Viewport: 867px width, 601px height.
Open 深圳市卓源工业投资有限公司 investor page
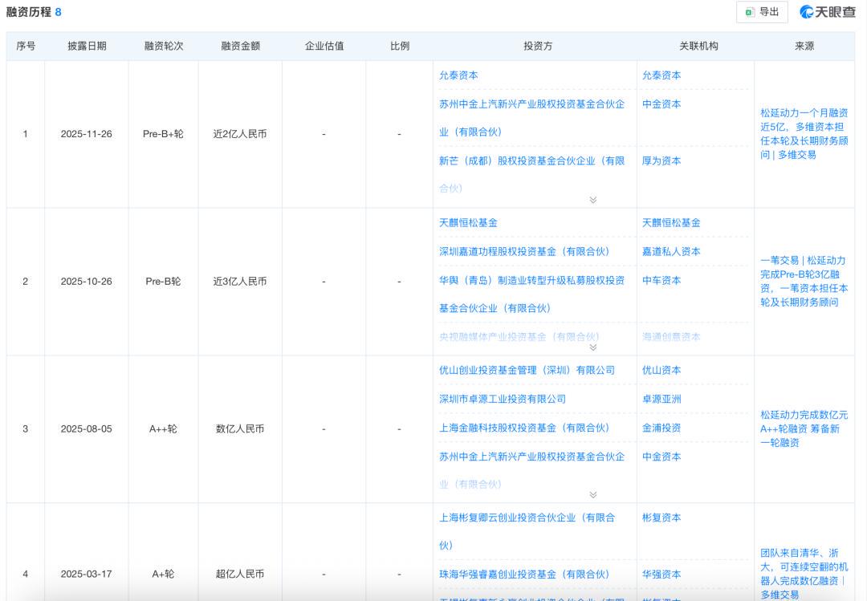pos(503,400)
